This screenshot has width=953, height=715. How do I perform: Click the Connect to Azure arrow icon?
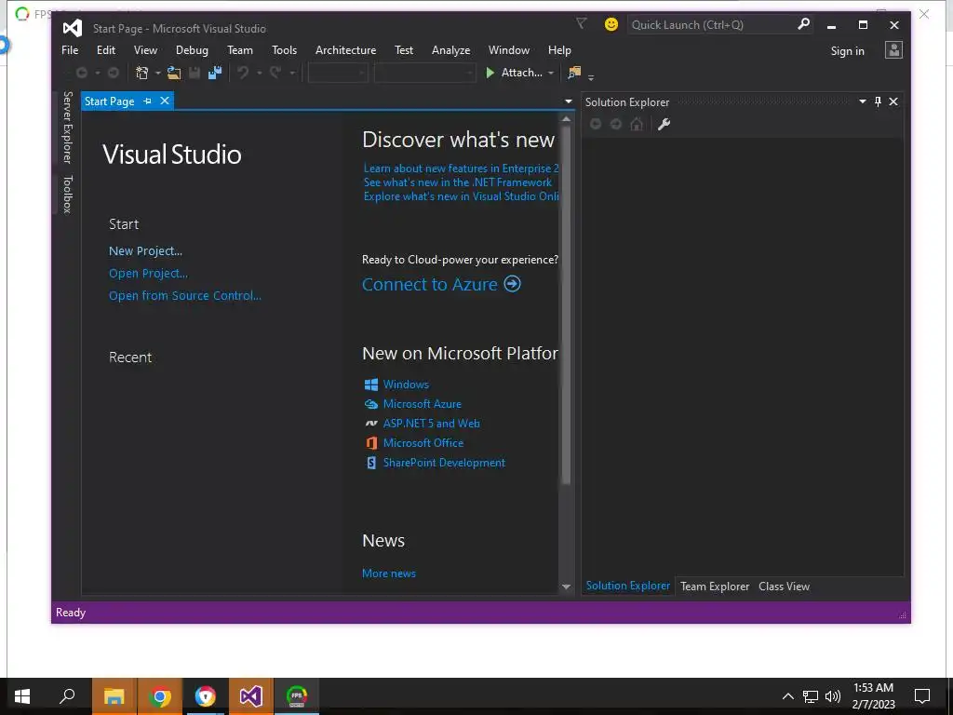pyautogui.click(x=513, y=284)
